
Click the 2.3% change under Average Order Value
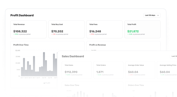point(131,75)
